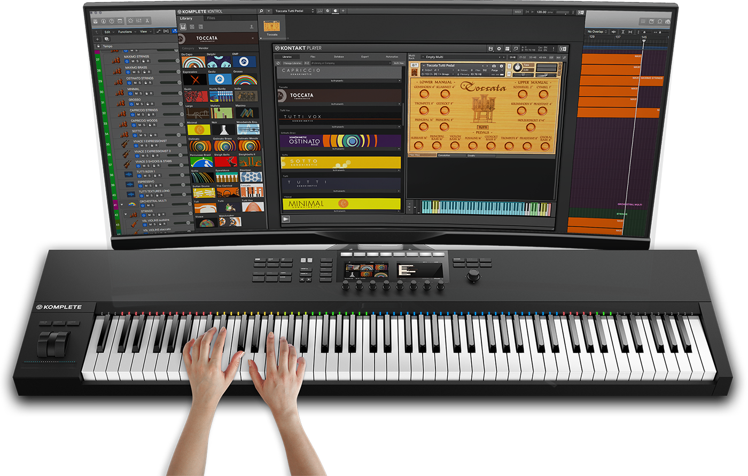
Task: Select the piano-keys instruments icon in Komplete Kontrol
Action: [183, 26]
